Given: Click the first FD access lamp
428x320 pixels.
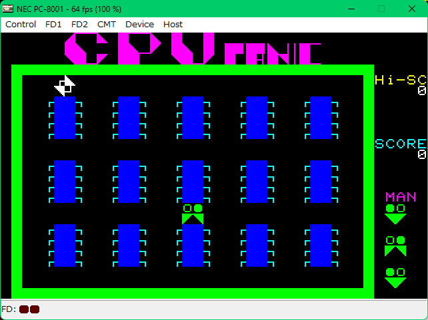Looking at the screenshot, I should click(24, 309).
